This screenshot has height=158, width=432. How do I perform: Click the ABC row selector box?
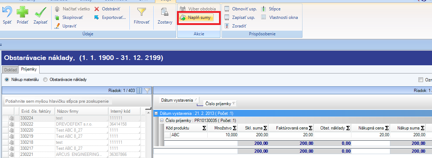(168, 135)
